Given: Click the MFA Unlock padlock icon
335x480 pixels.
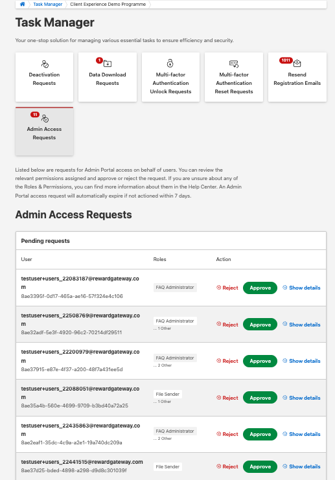Looking at the screenshot, I should click(x=170, y=63).
